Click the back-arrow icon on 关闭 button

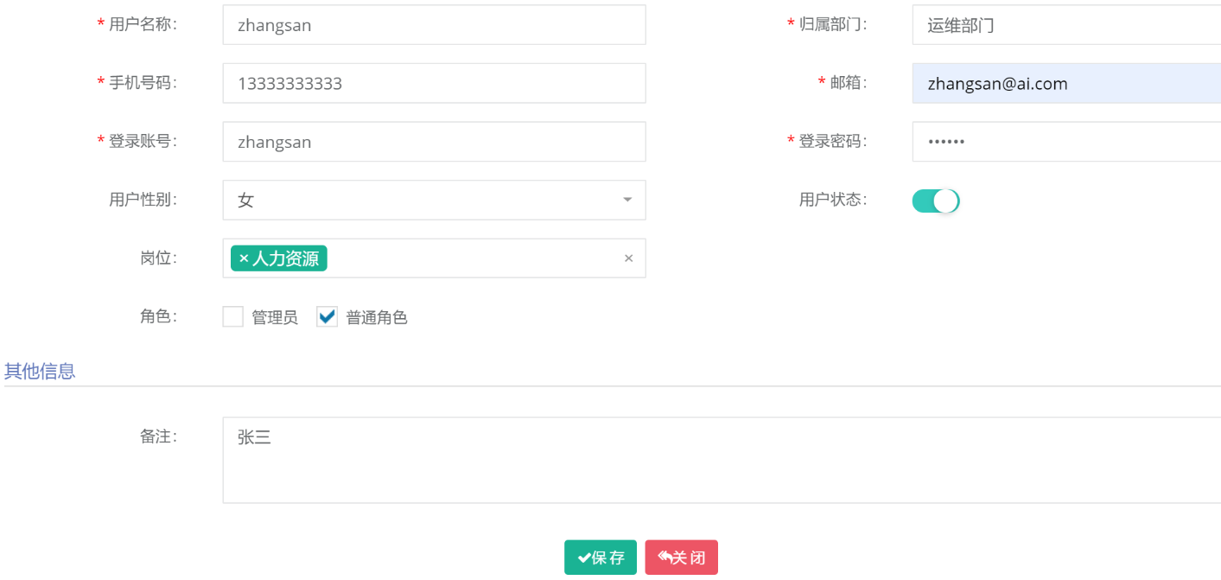pos(665,557)
